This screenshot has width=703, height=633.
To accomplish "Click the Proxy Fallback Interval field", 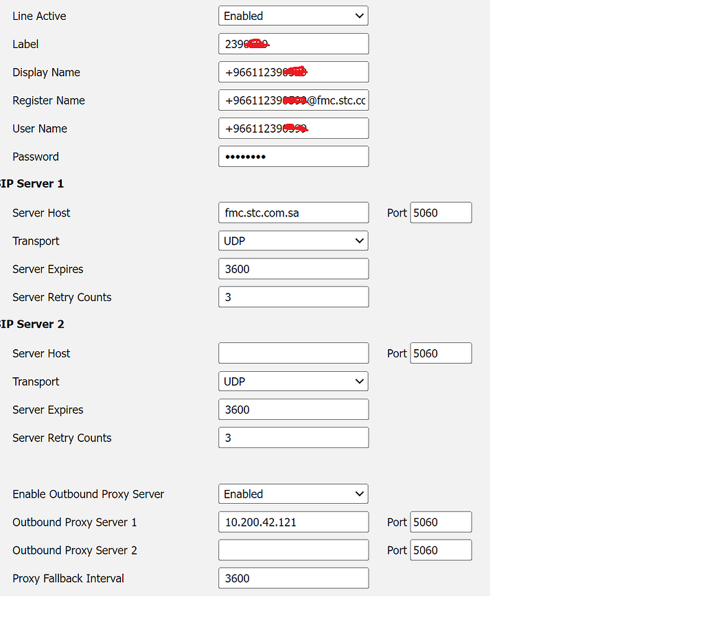I will (x=293, y=578).
